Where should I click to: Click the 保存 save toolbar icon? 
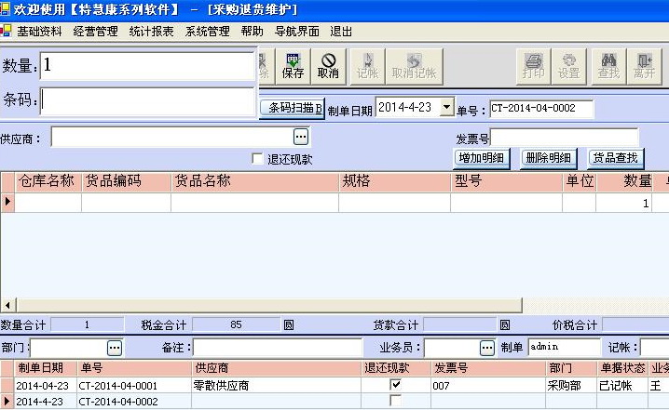pyautogui.click(x=293, y=66)
